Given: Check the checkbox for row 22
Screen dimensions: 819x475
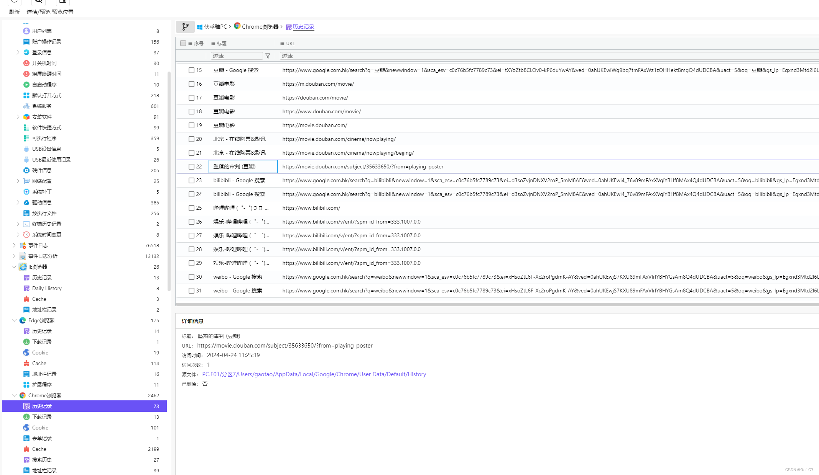Looking at the screenshot, I should coord(191,166).
